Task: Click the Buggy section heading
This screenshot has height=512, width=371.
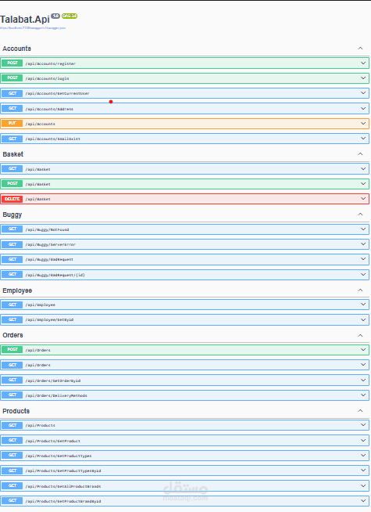Action: coord(12,215)
